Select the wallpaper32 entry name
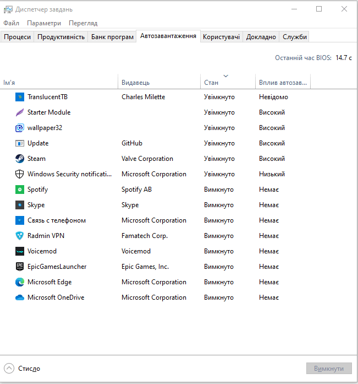This screenshot has height=384, width=358. pos(45,128)
